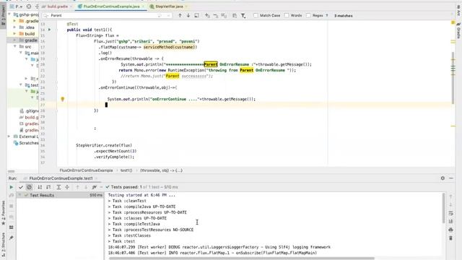Click the Project panel horizontal scrollbar
This screenshot has height=260, width=462.
(x=12, y=171)
